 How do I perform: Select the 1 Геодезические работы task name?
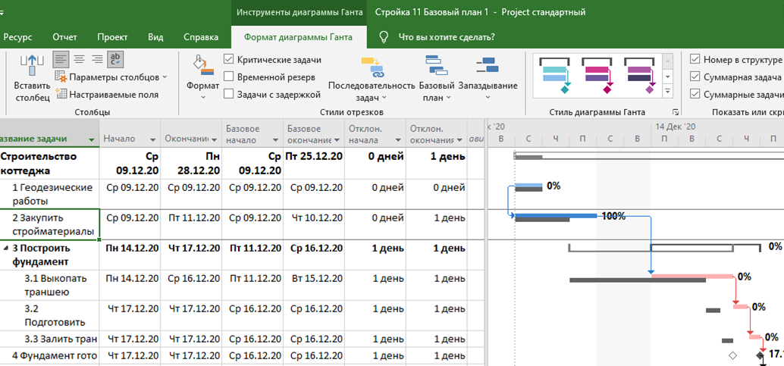(x=49, y=195)
